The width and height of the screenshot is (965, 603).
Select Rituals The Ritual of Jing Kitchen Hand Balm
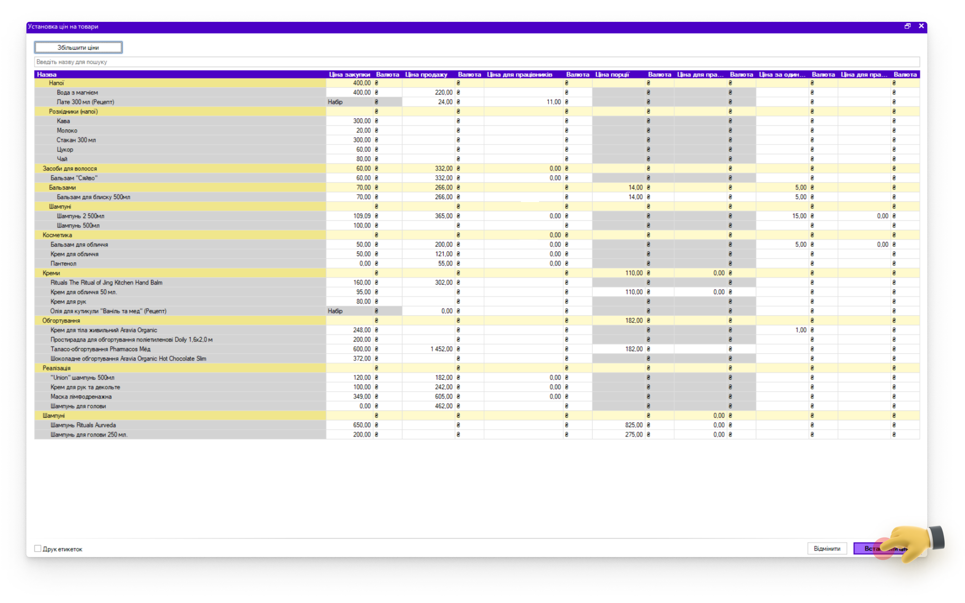pyautogui.click(x=106, y=282)
